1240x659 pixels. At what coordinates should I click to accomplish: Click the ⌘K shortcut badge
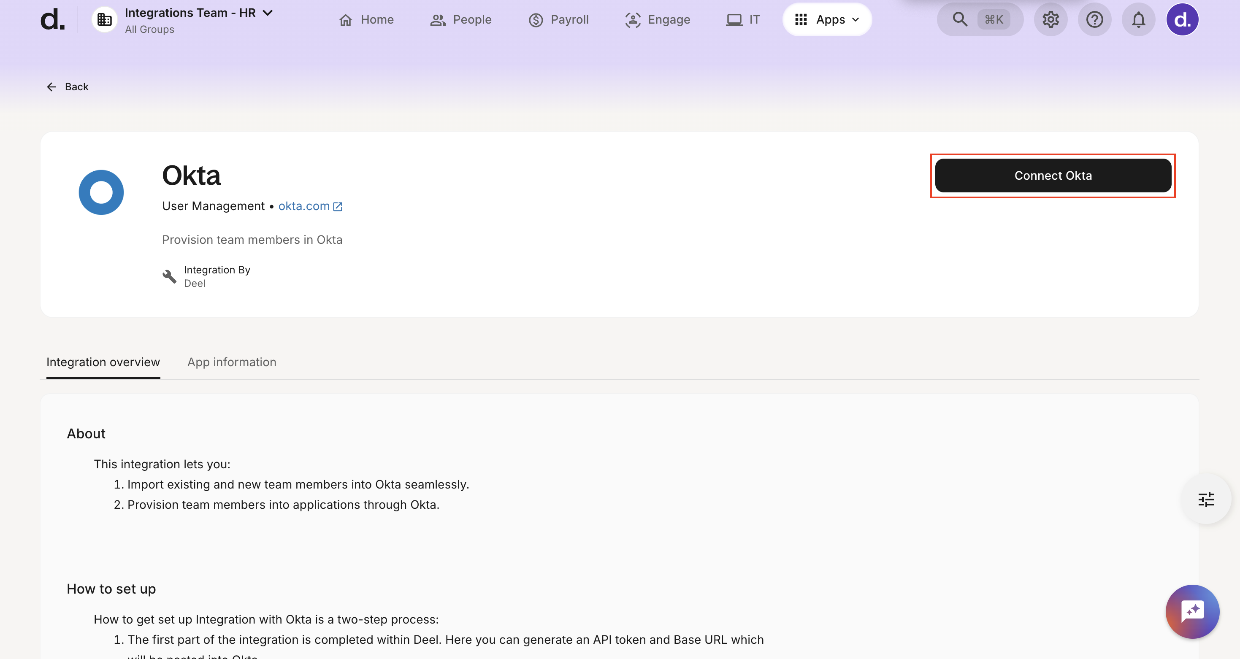click(x=994, y=20)
